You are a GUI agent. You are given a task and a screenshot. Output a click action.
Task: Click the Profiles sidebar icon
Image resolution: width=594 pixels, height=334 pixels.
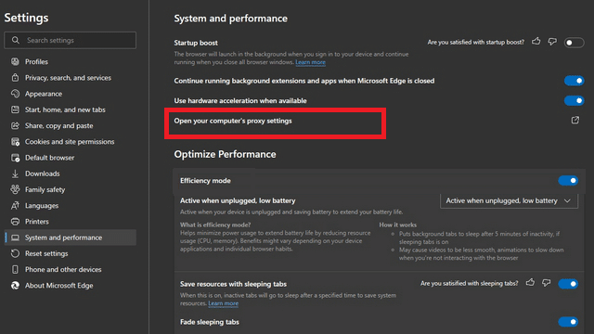[15, 62]
